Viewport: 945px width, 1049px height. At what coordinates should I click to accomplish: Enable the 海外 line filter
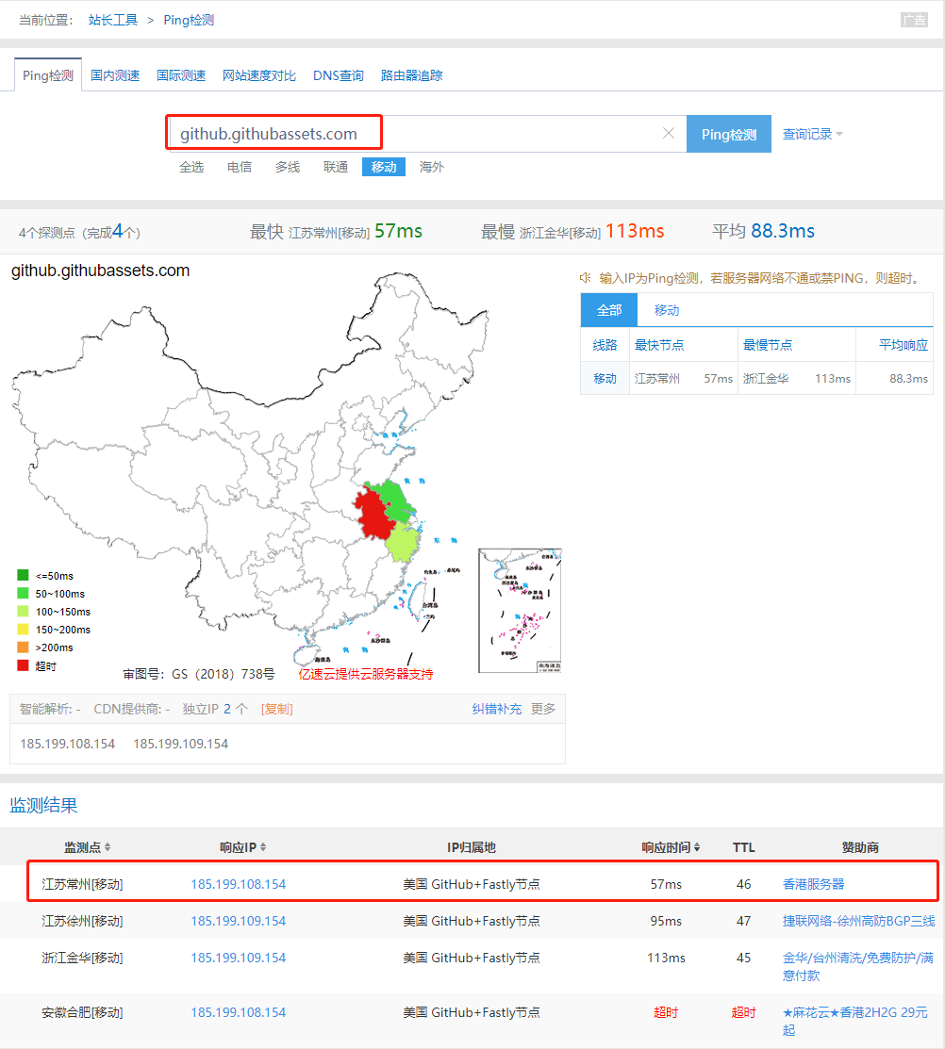coord(432,167)
